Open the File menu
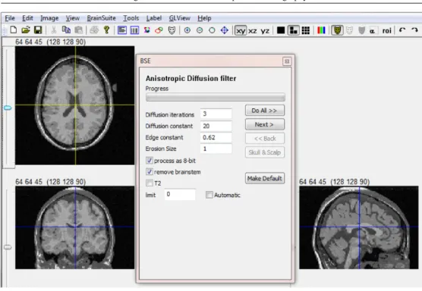This screenshot has width=422, height=291. (10, 18)
